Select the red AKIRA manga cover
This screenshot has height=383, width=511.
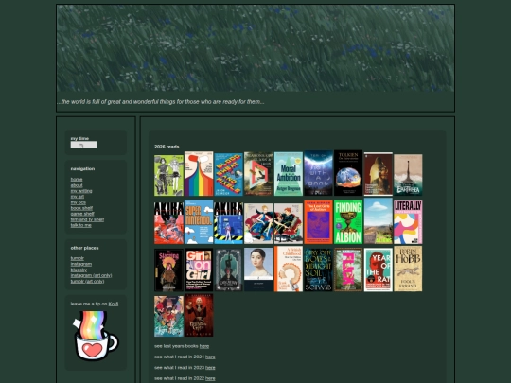[x=168, y=223]
